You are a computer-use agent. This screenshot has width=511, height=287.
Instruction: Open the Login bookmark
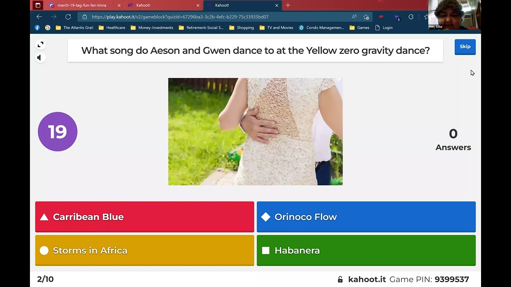tap(383, 28)
